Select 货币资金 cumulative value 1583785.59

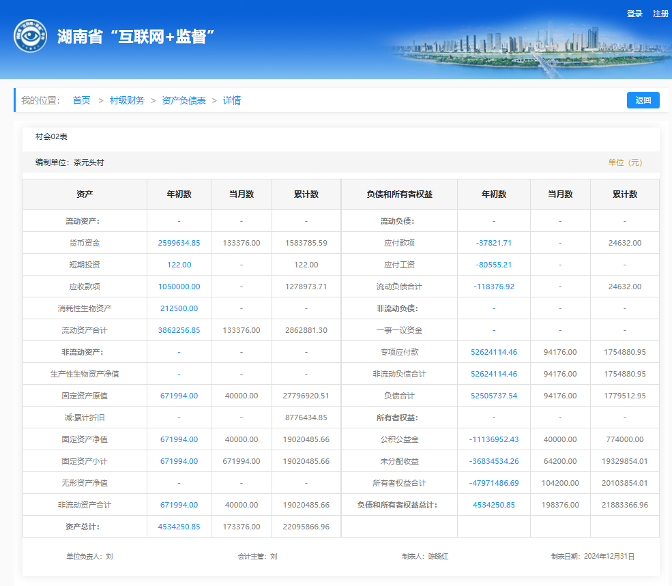tap(306, 243)
